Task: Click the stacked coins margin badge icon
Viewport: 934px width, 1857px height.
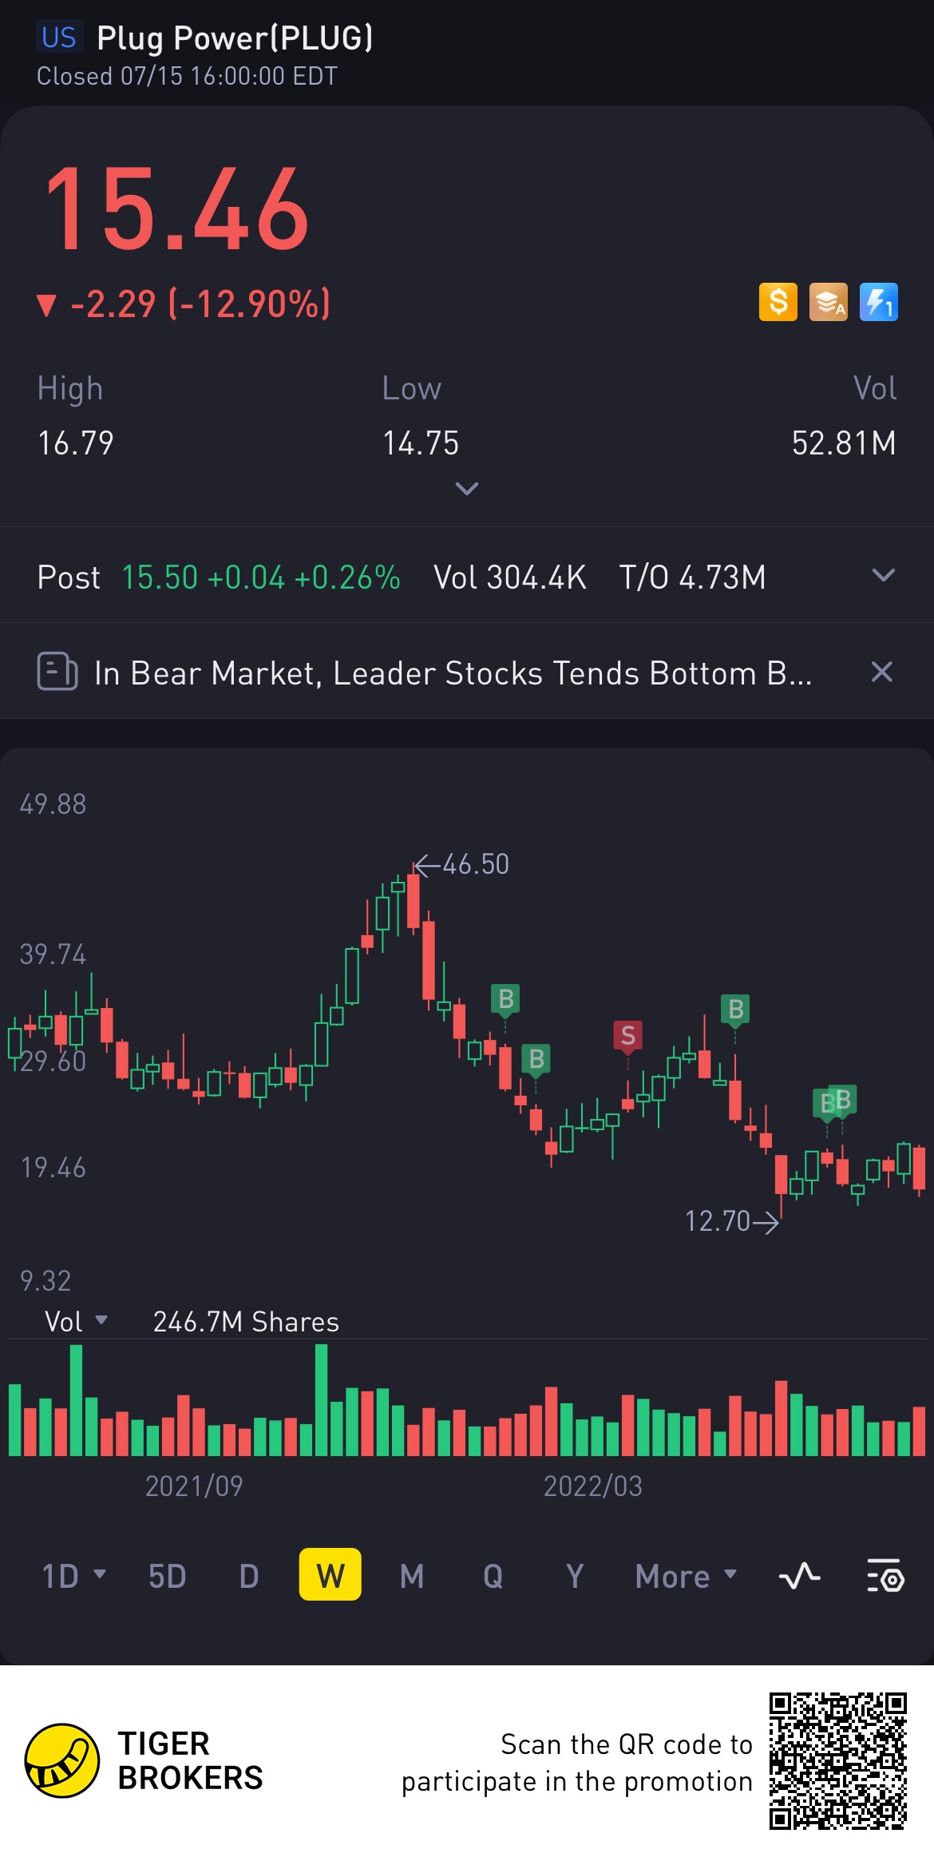Action: pos(828,303)
